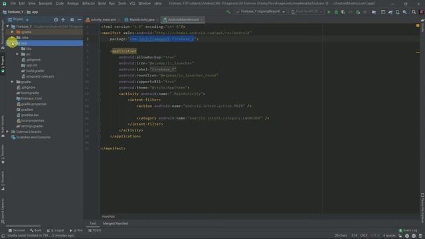
Task: Open the TODO tool window
Action: 94,230
